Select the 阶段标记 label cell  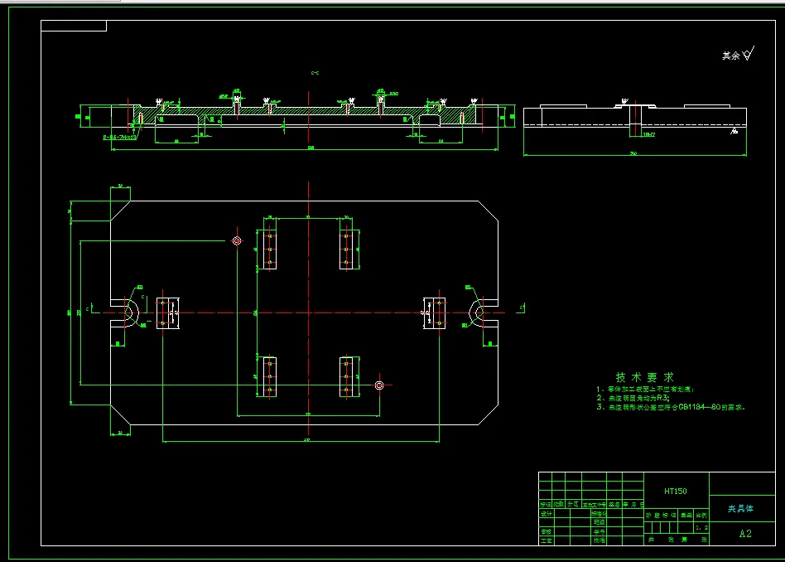[661, 515]
